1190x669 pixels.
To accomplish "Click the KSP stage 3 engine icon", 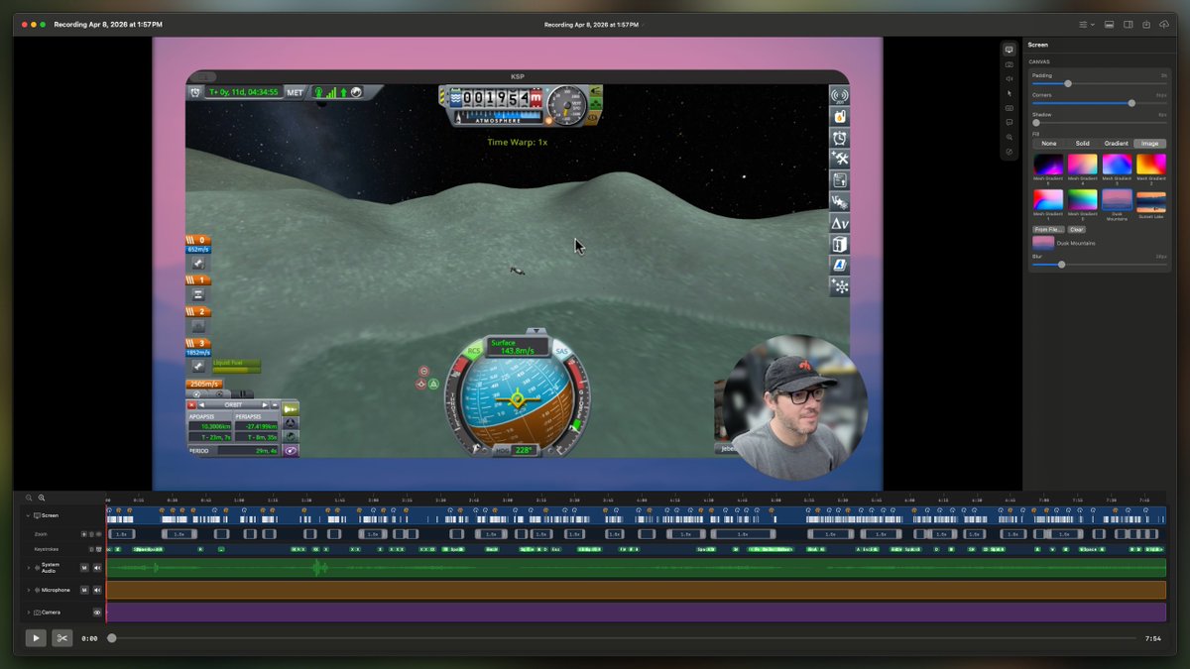I will [x=197, y=366].
